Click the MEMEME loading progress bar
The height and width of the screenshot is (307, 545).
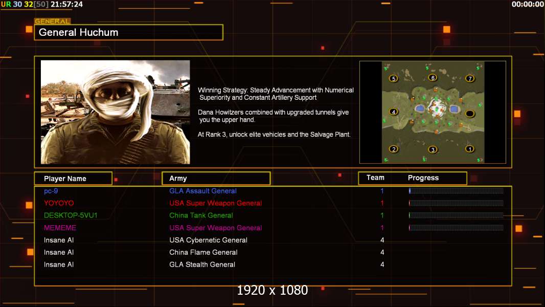point(456,228)
